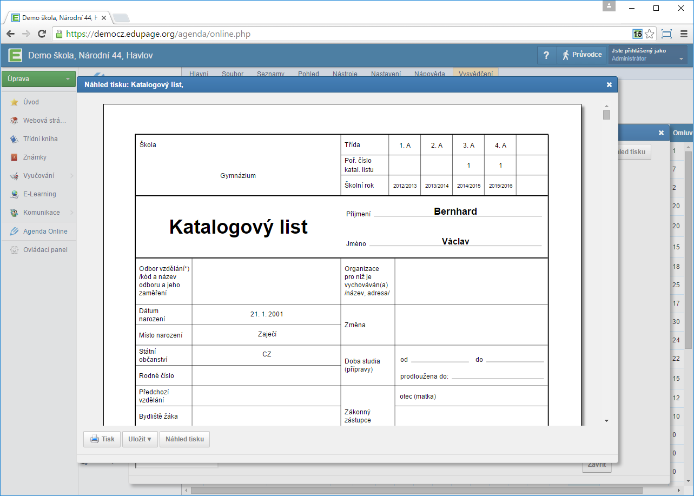Click the Třídní kniha book icon
The height and width of the screenshot is (496, 694).
(15, 139)
